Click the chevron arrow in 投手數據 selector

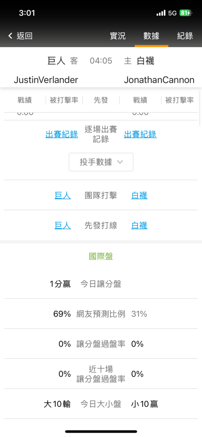pos(120,162)
